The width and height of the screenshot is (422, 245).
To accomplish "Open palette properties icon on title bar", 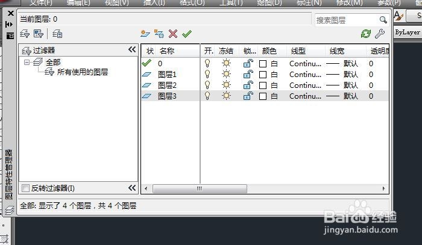I will coord(10,36).
